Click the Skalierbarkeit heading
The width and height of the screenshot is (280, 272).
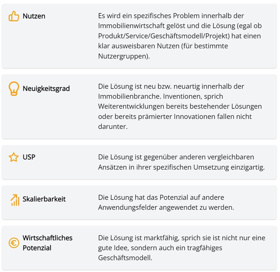coord(44,199)
